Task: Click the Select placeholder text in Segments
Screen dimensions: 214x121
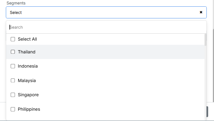Action: pyautogui.click(x=16, y=13)
